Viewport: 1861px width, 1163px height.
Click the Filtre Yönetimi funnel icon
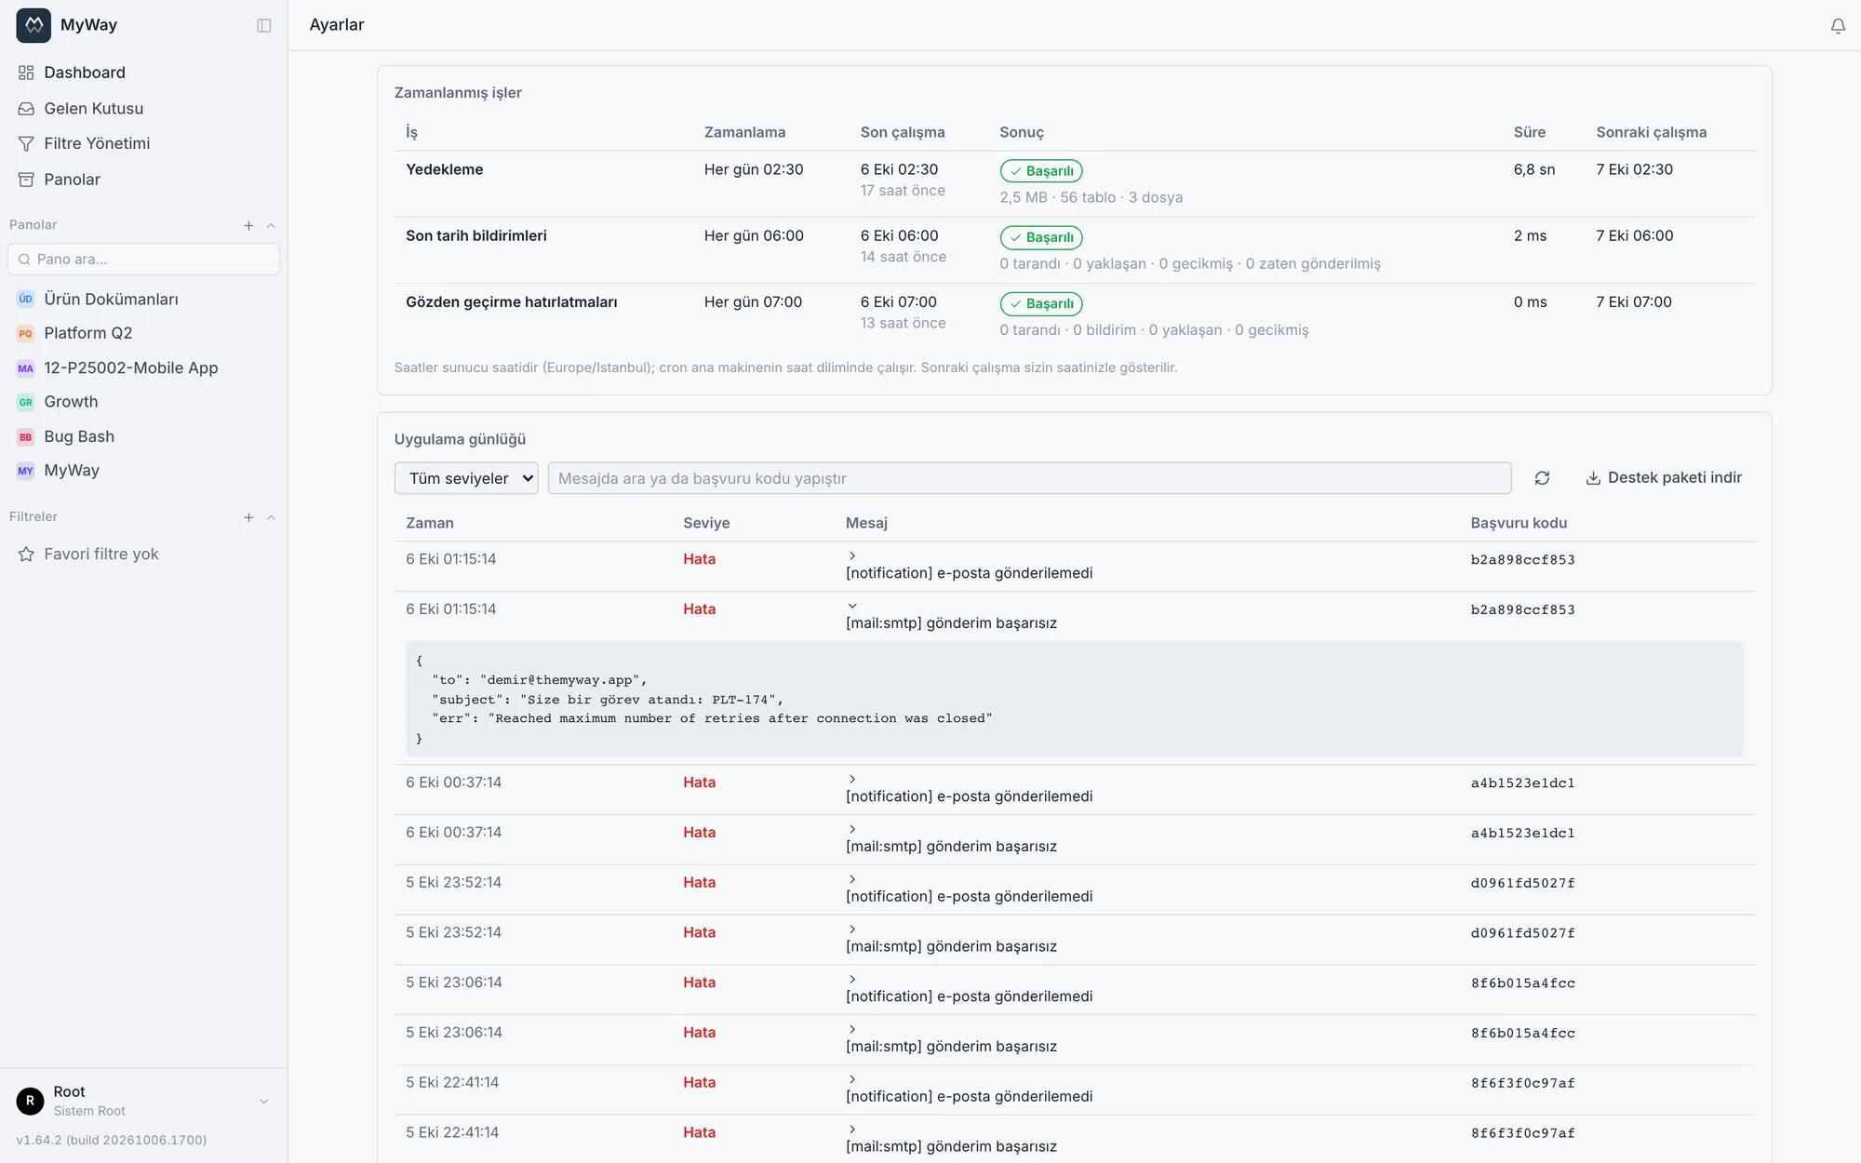click(x=26, y=143)
